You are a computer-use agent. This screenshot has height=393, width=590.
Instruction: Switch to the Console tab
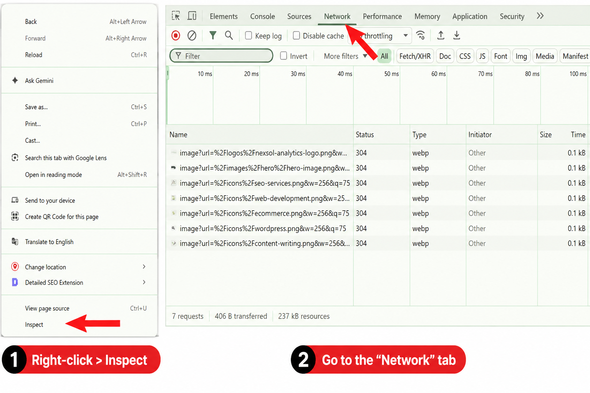tap(262, 17)
